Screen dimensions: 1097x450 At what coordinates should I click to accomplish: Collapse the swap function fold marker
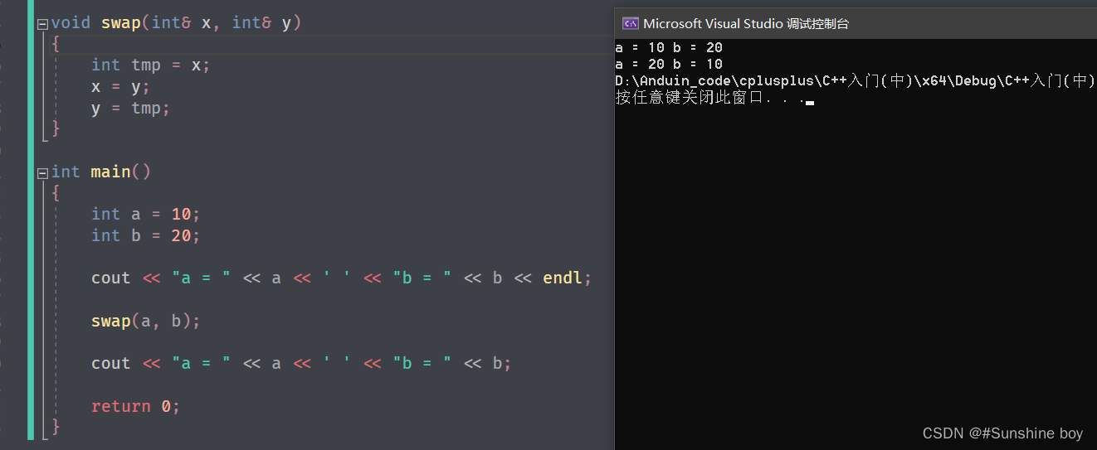[x=42, y=24]
